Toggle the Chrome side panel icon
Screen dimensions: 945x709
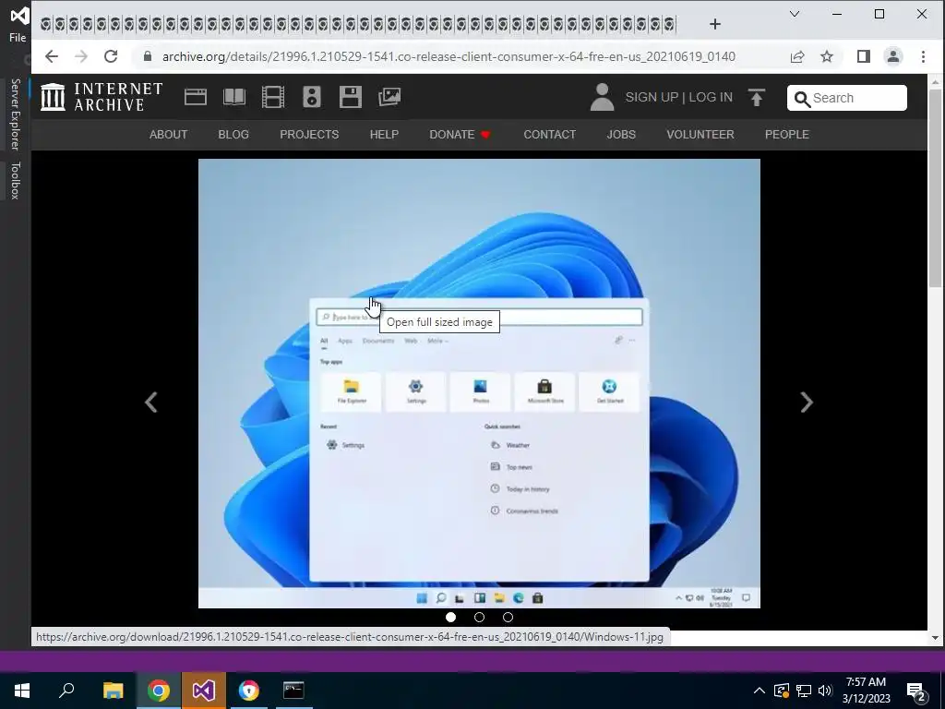click(x=864, y=56)
